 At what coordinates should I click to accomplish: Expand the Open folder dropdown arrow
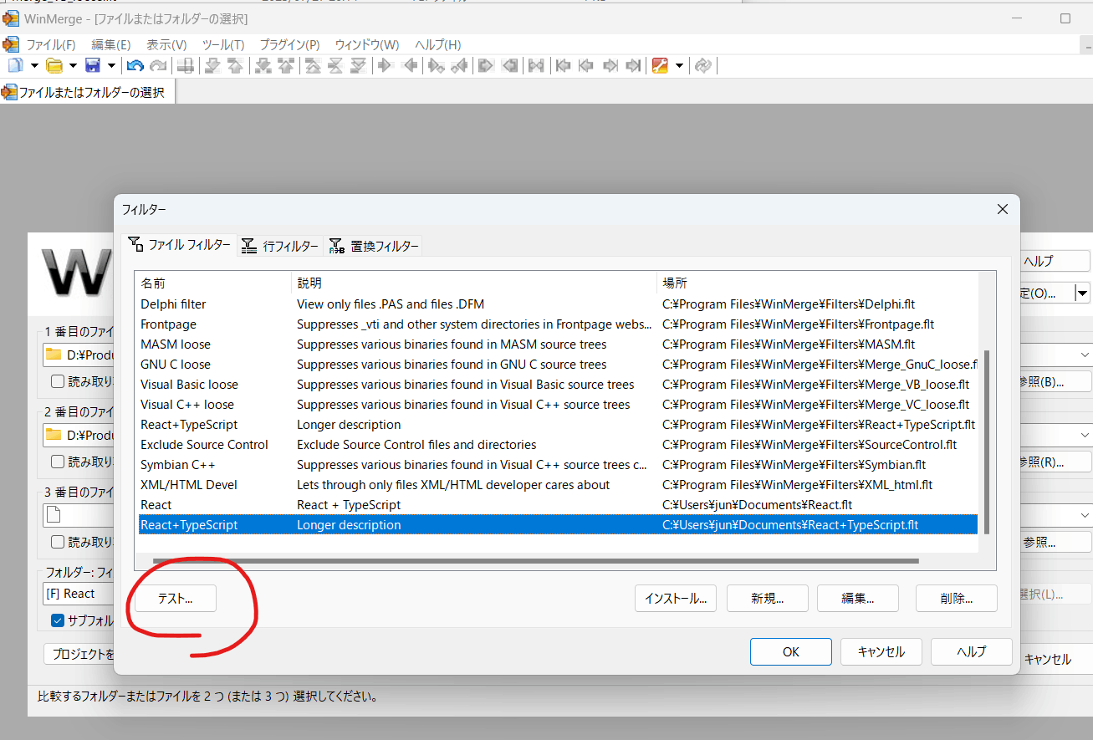(x=73, y=65)
